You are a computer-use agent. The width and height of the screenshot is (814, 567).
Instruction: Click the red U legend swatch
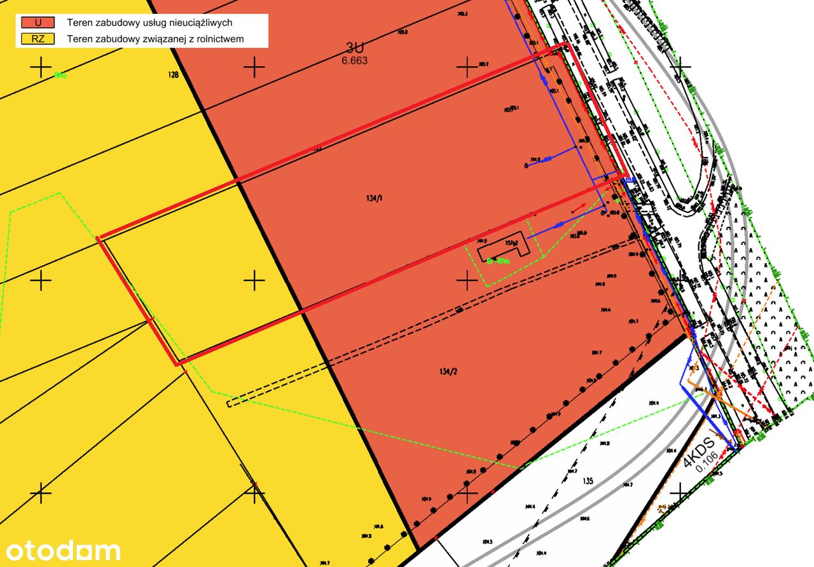point(38,22)
